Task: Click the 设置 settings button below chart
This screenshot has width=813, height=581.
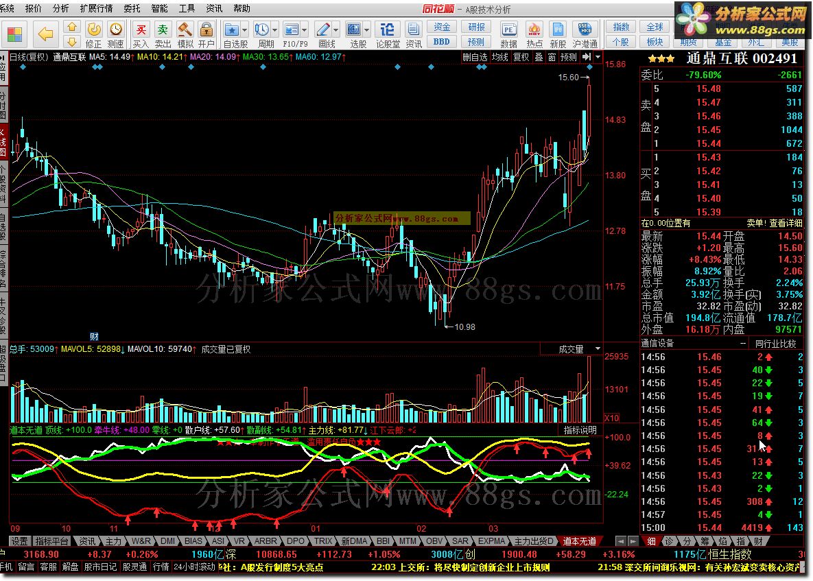Action: click(20, 541)
